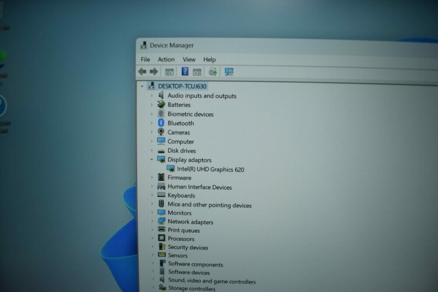Click the Scan for hardware changes monitor icon

click(x=229, y=72)
